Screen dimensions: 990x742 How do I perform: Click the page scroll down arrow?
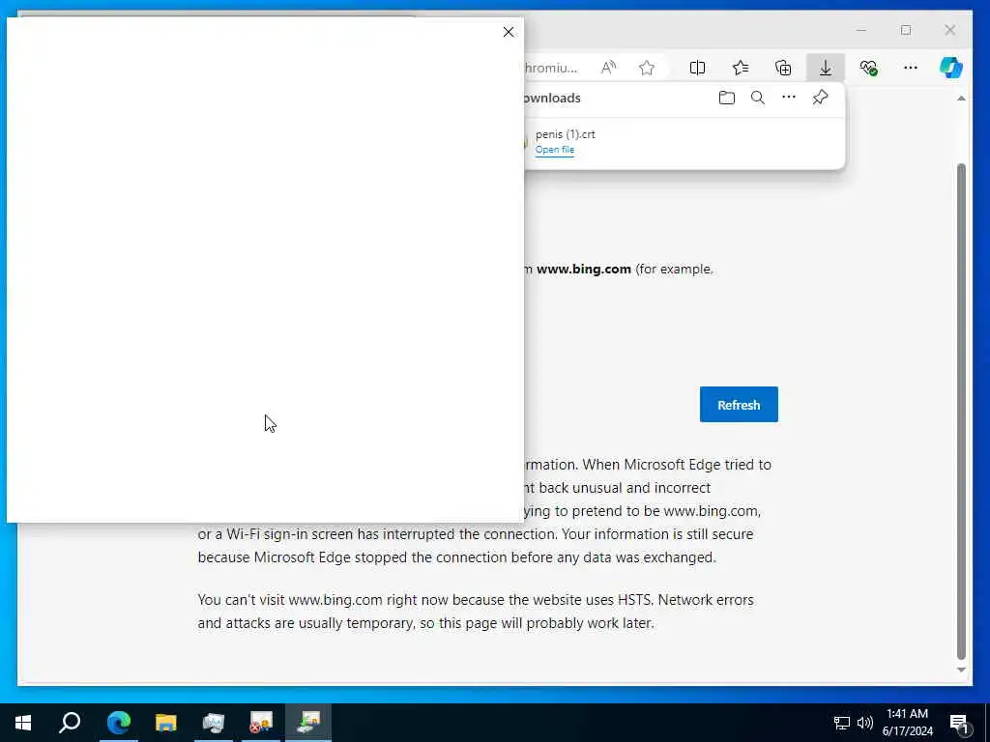(x=961, y=671)
